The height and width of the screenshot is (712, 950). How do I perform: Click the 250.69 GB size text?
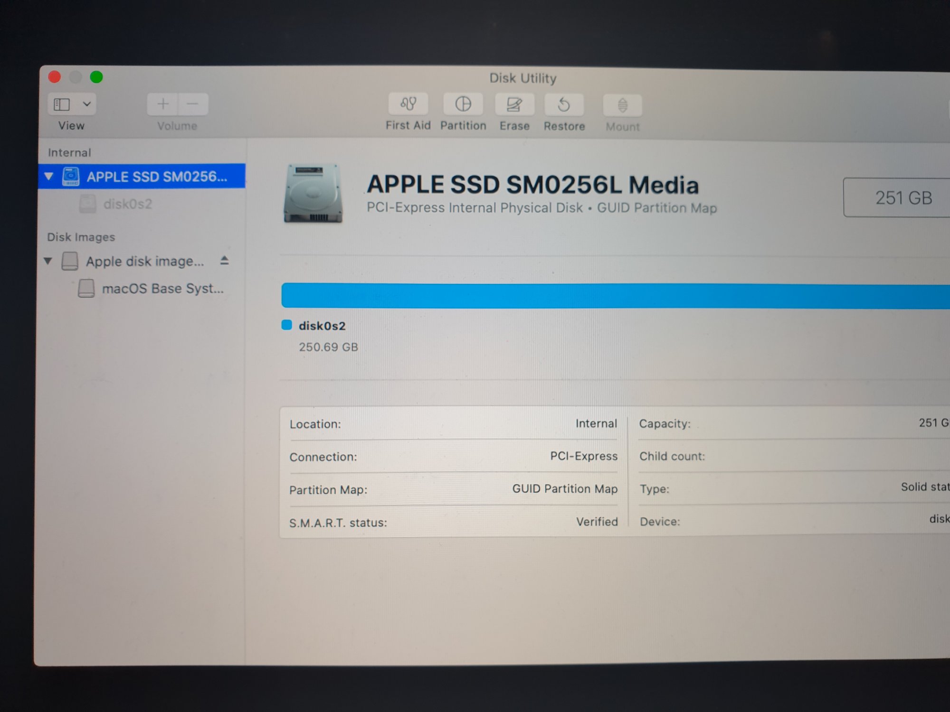click(x=328, y=347)
